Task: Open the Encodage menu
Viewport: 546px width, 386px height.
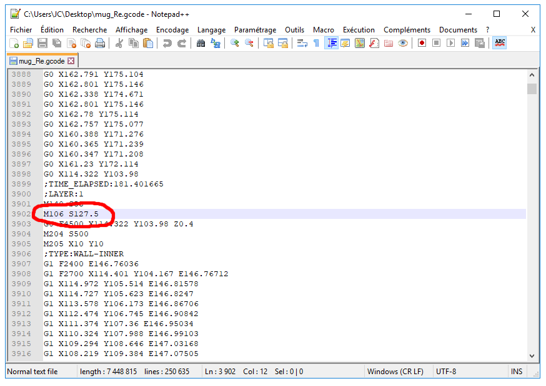Action: coord(172,30)
